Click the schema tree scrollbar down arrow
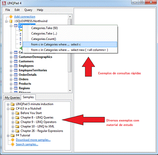 70,91
